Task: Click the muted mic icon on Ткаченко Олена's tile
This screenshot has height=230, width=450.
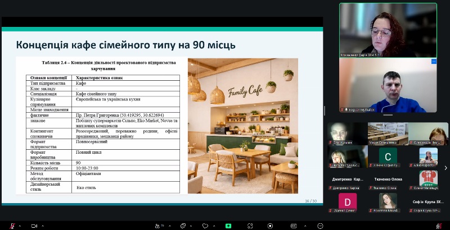Action: (371, 188)
